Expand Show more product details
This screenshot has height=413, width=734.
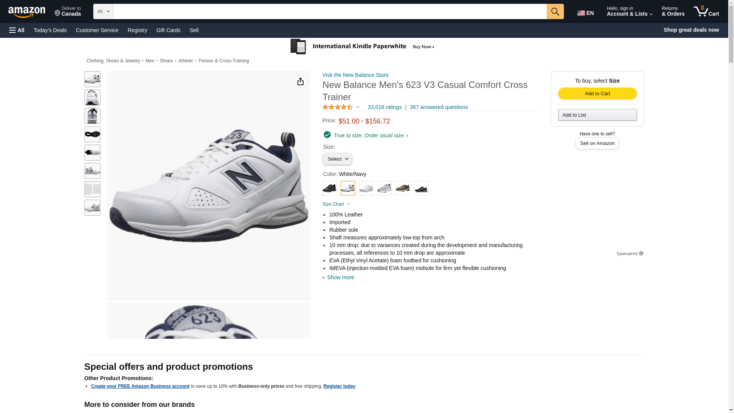pos(338,277)
